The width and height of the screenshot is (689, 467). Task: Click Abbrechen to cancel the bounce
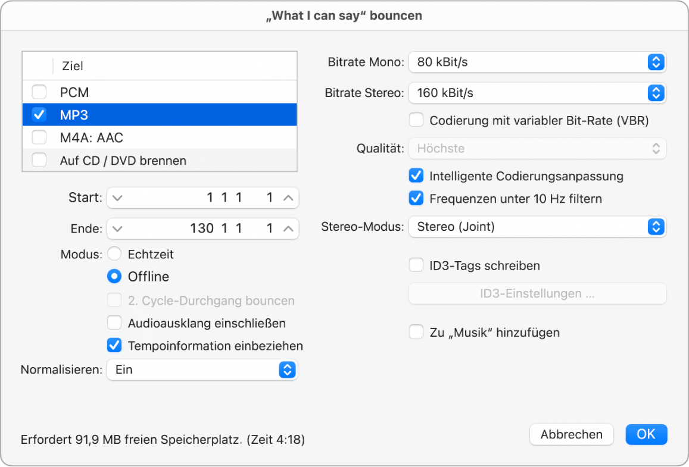570,434
